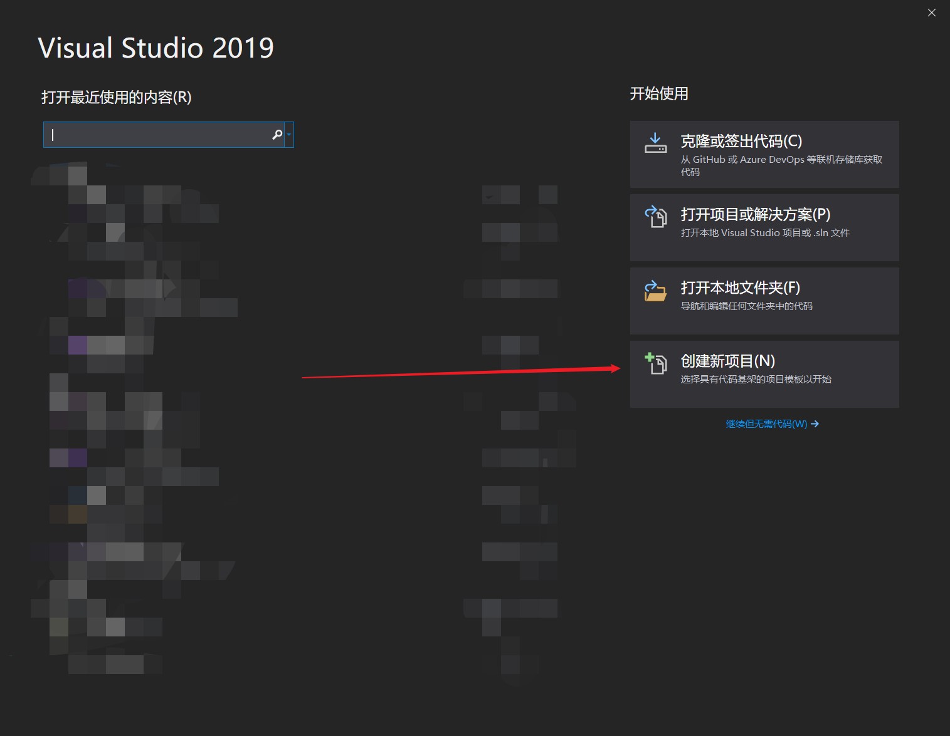This screenshot has height=736, width=950.
Task: Click the create new project icon with green plus
Action: pyautogui.click(x=655, y=363)
